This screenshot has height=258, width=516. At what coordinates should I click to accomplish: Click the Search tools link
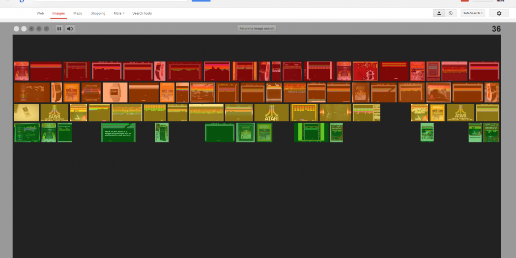point(142,13)
